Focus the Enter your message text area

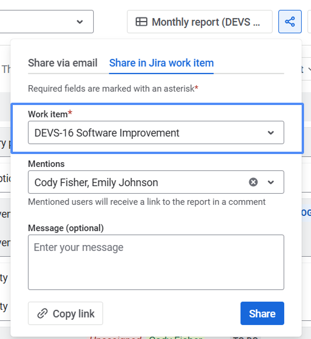pyautogui.click(x=156, y=262)
